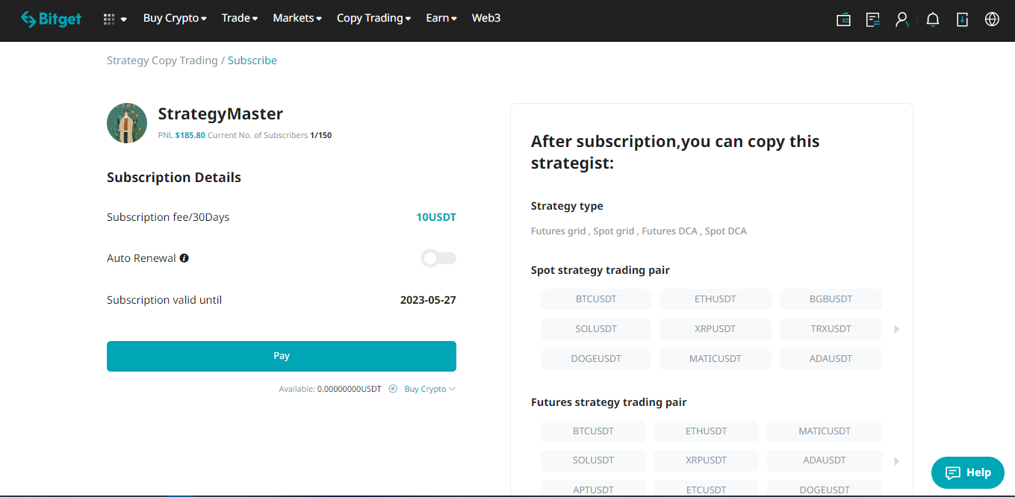Show more spot trading pairs arrow
This screenshot has height=497, width=1015.
(x=897, y=329)
